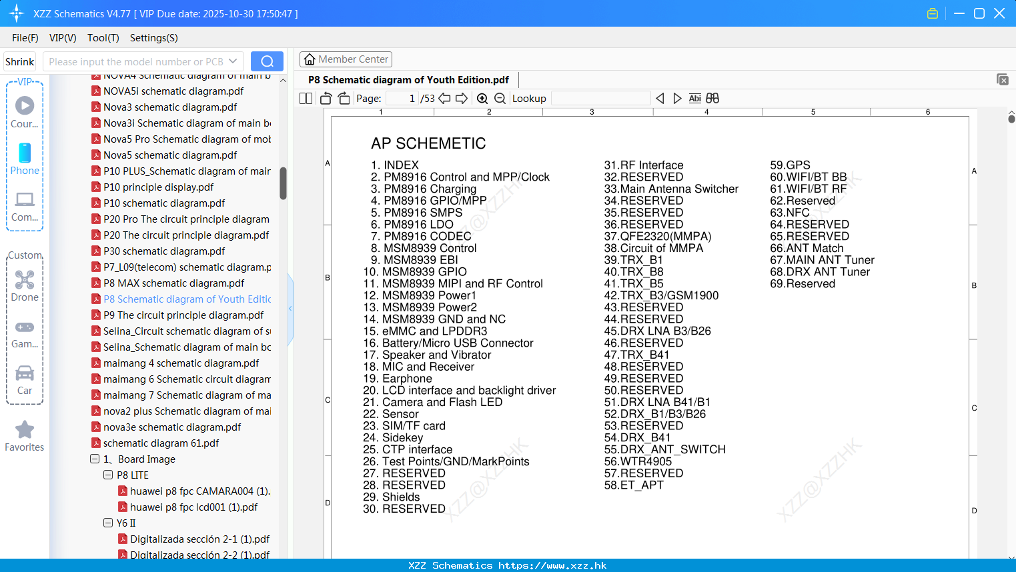The height and width of the screenshot is (572, 1016).
Task: Click the toolbox icon in title bar
Action: click(933, 13)
